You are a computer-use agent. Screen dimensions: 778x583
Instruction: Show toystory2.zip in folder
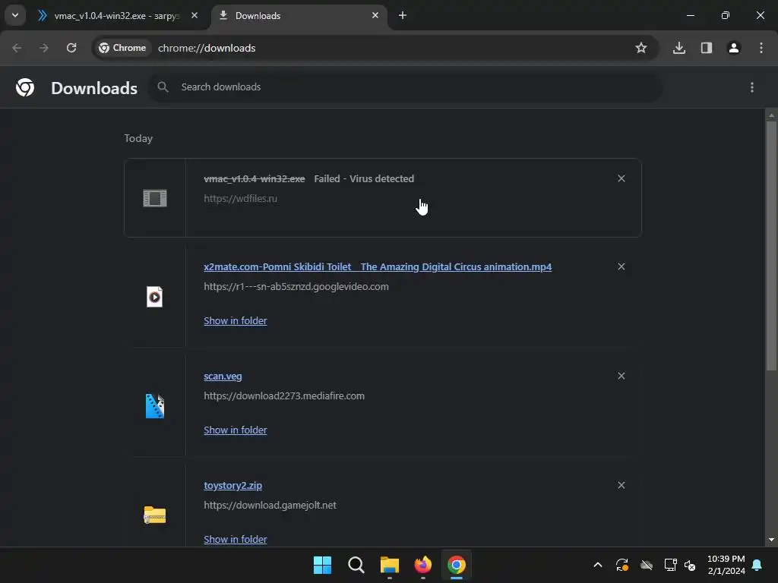[x=236, y=540]
